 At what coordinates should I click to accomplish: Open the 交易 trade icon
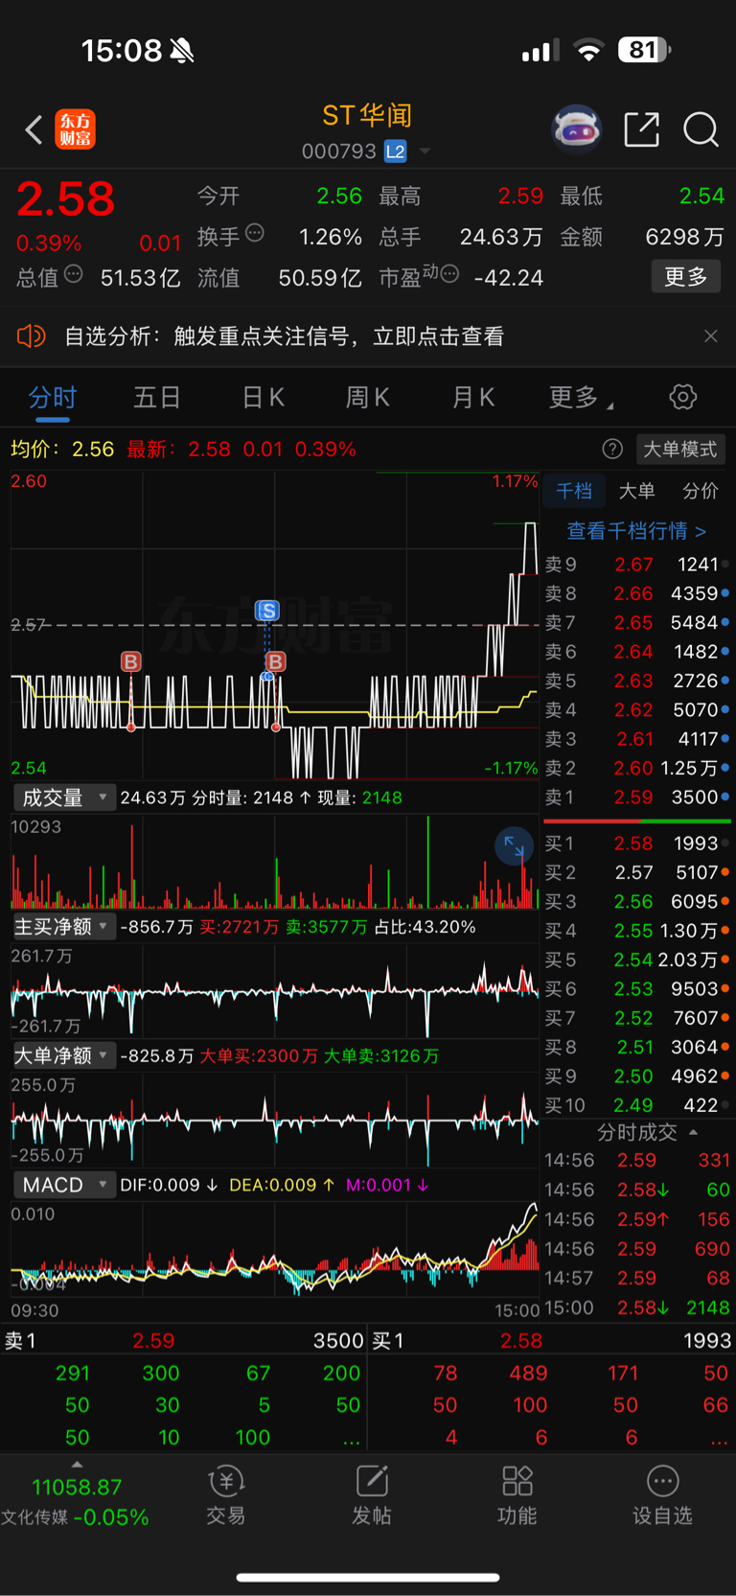[x=226, y=1494]
